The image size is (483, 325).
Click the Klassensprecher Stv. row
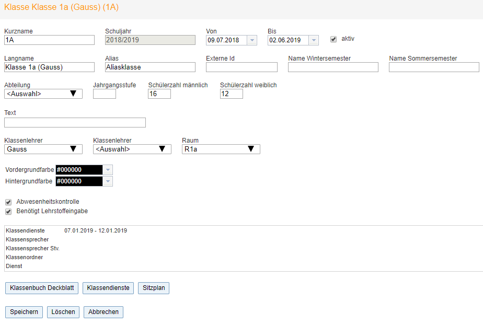tap(32, 248)
